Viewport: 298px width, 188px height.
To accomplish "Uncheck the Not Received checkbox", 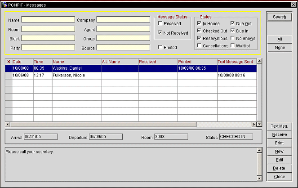I will click(160, 33).
